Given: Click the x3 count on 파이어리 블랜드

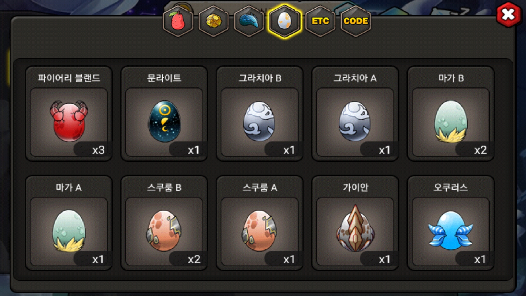Looking at the screenshot, I should [99, 150].
